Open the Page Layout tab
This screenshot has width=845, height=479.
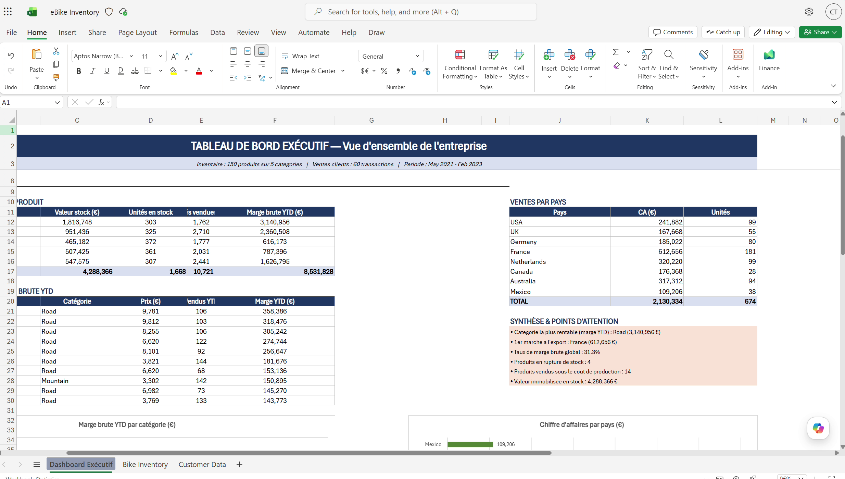point(137,32)
